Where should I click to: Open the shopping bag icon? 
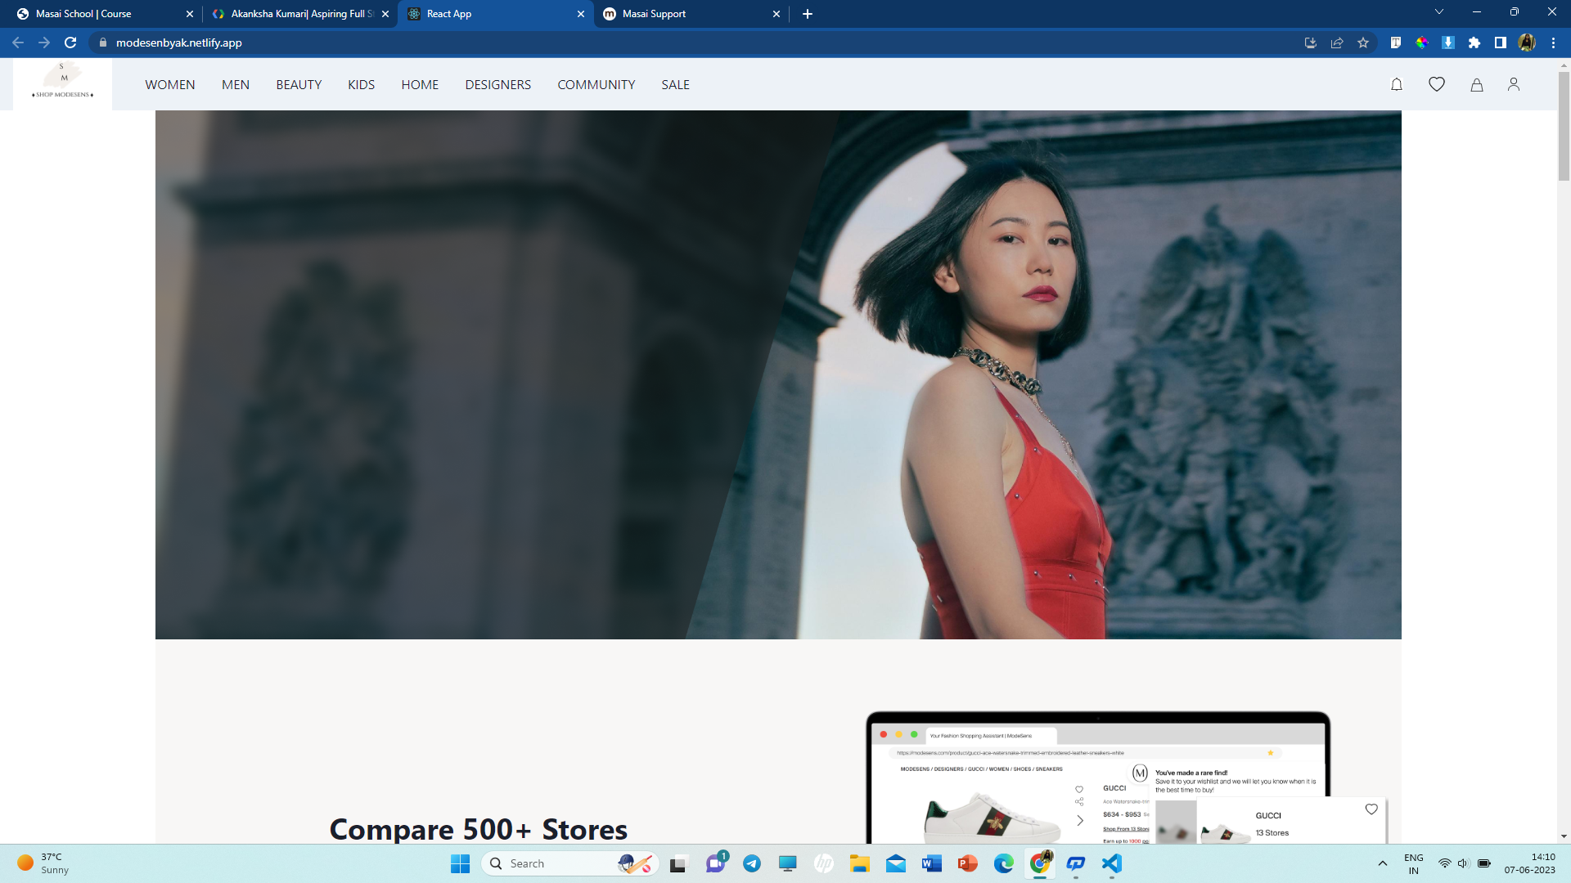[x=1477, y=84]
